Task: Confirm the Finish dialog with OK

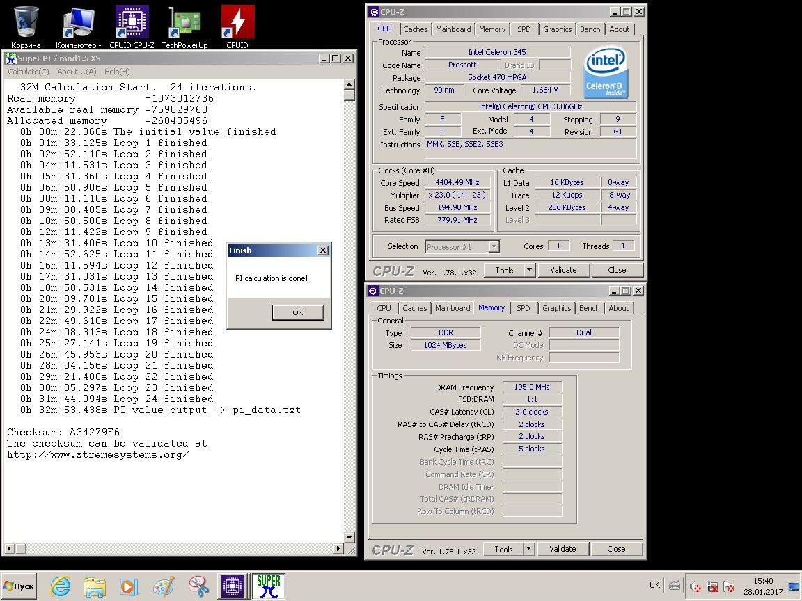Action: pos(298,312)
